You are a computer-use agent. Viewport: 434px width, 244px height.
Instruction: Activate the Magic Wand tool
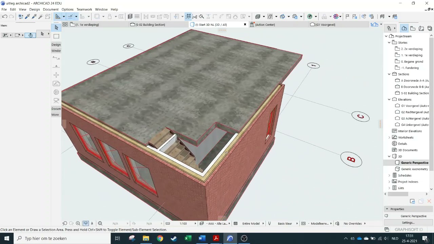tap(41, 16)
